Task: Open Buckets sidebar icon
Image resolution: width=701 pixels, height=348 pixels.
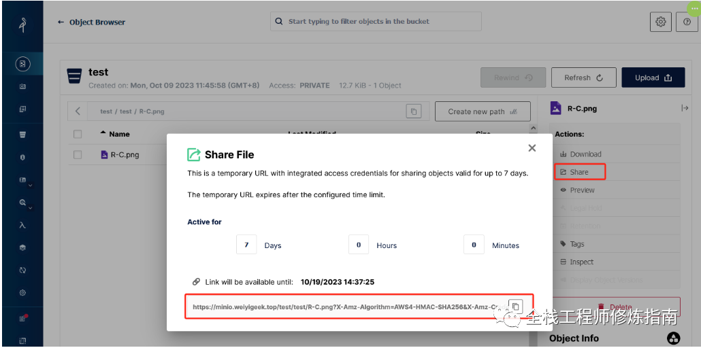Action: [x=22, y=135]
